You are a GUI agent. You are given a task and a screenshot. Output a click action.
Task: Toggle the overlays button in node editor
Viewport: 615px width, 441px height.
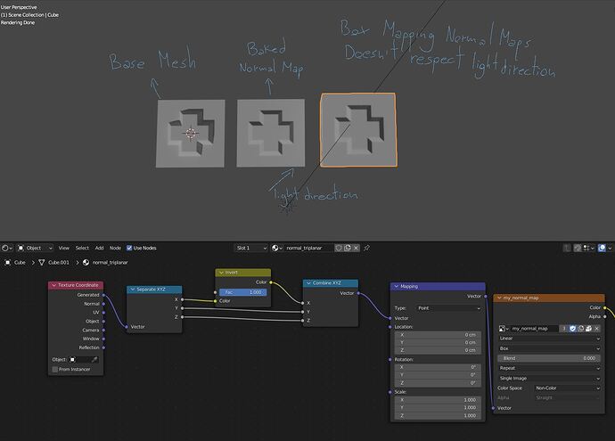602,249
